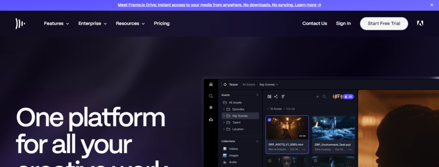Viewport: 439px width, 167px height.
Task: Select the Talent folder label
Action: (x=236, y=123)
